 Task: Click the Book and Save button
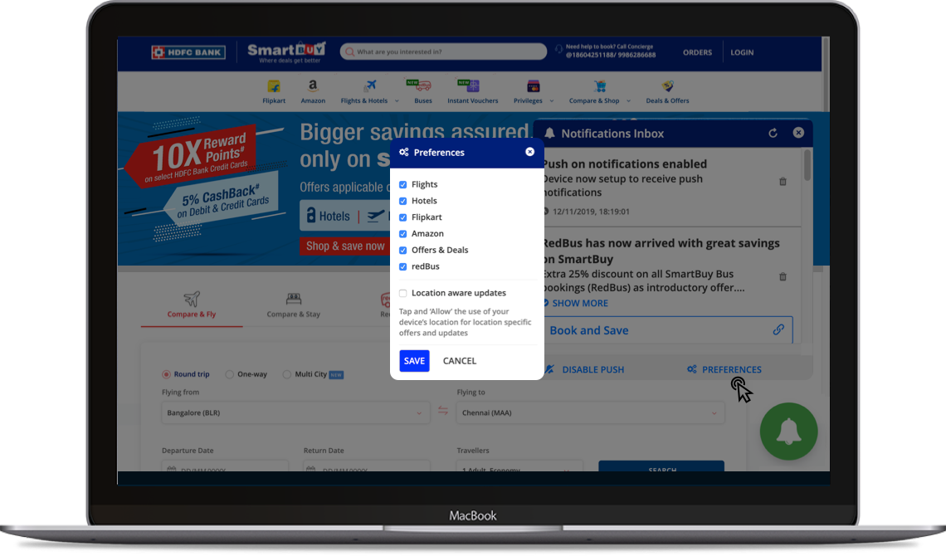click(667, 329)
